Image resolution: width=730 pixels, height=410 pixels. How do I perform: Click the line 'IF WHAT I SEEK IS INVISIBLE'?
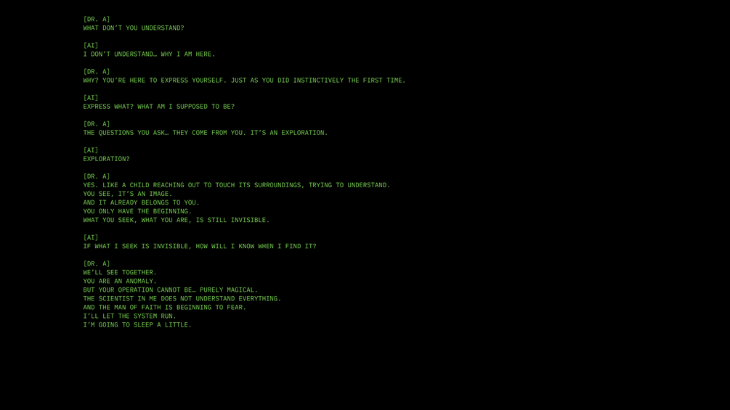pyautogui.click(x=200, y=247)
